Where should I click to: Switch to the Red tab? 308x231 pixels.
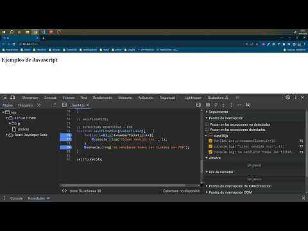(x=83, y=98)
